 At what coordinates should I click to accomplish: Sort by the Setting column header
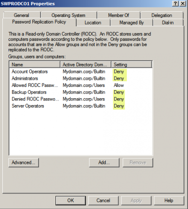(x=132, y=64)
